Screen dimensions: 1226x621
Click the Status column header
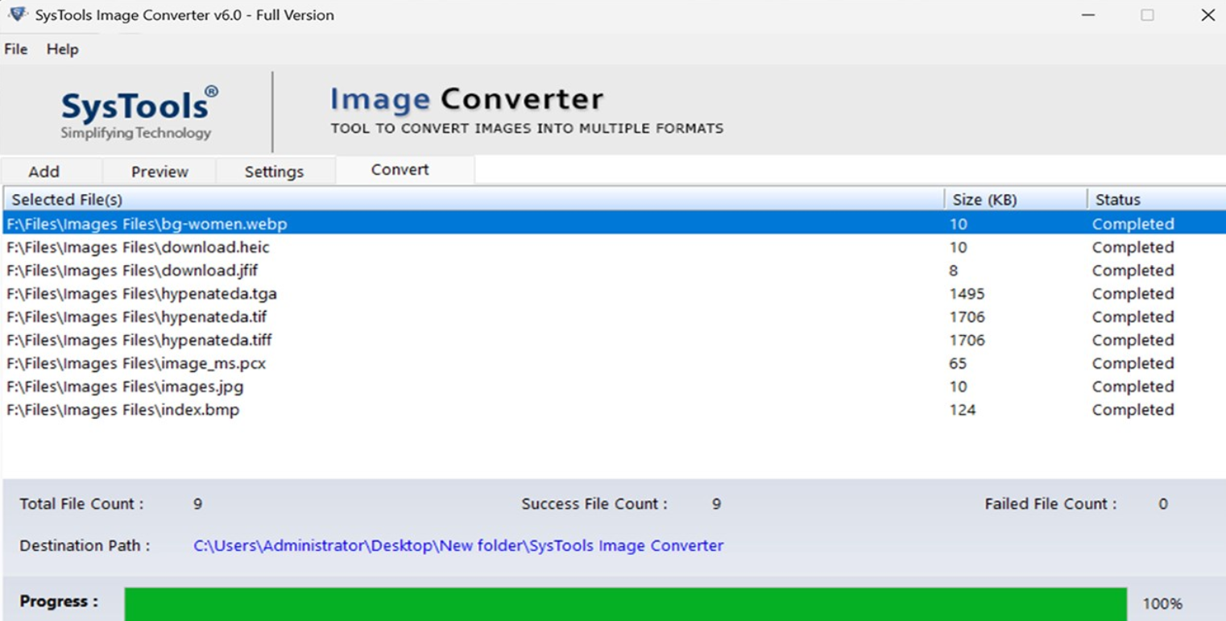[x=1116, y=199]
